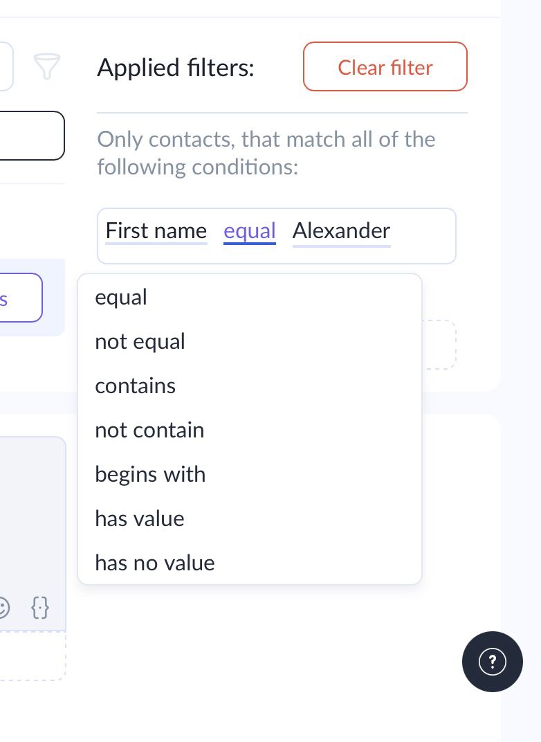Click the purple outlined button ending in s
Screen dimensions: 541x742
[21, 298]
